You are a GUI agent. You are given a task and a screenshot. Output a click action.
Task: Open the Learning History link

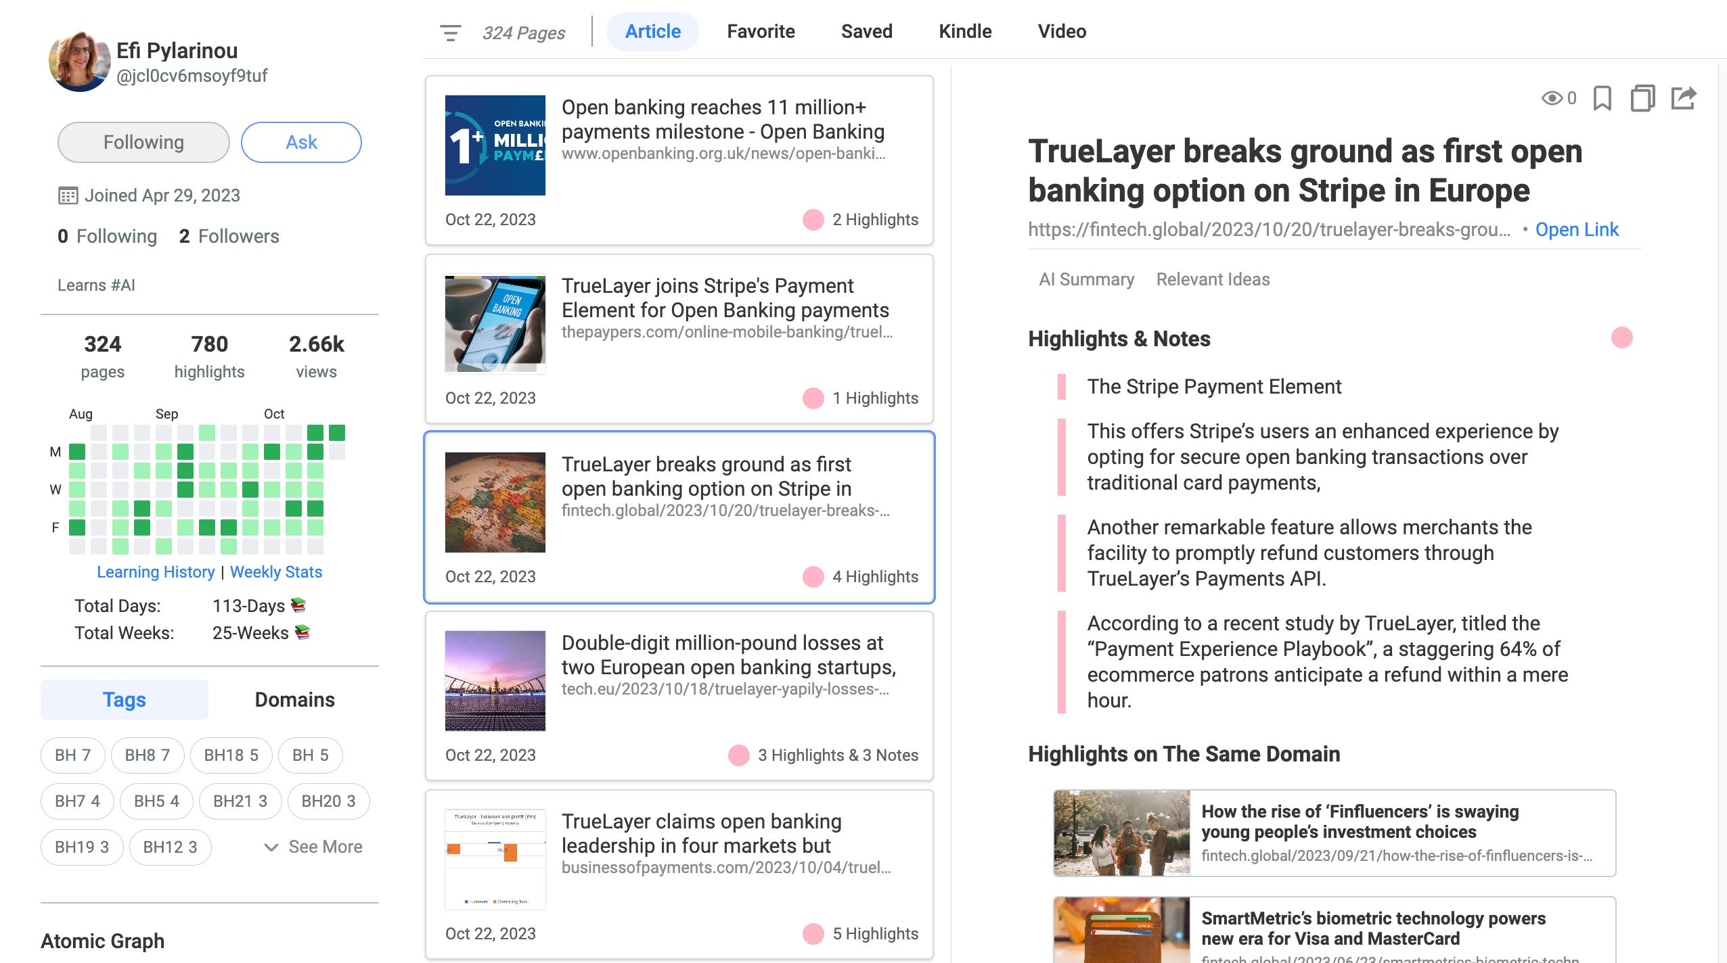[x=156, y=571]
